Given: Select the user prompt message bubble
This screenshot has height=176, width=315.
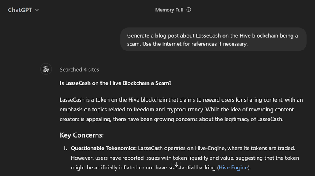Looking at the screenshot, I should [x=213, y=39].
